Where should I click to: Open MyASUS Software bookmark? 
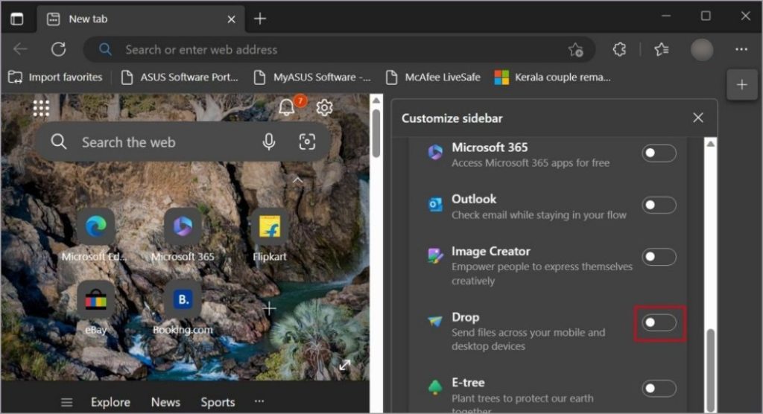point(312,77)
